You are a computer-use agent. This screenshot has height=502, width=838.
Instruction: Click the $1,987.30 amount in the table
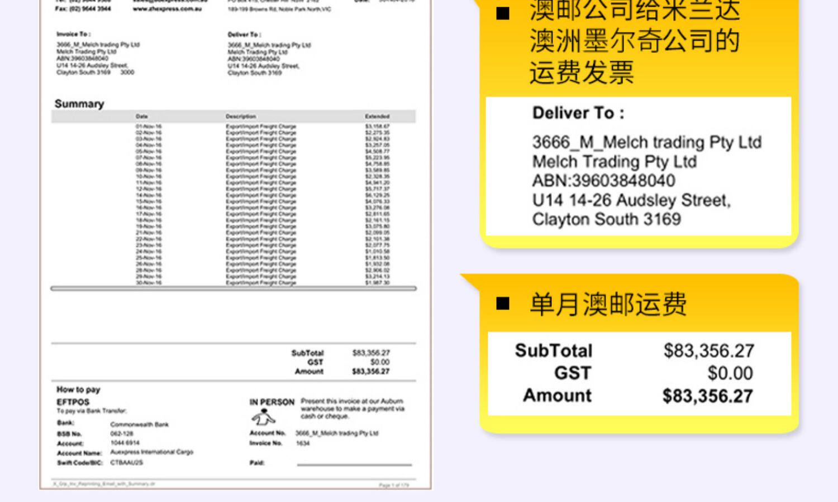click(x=378, y=283)
